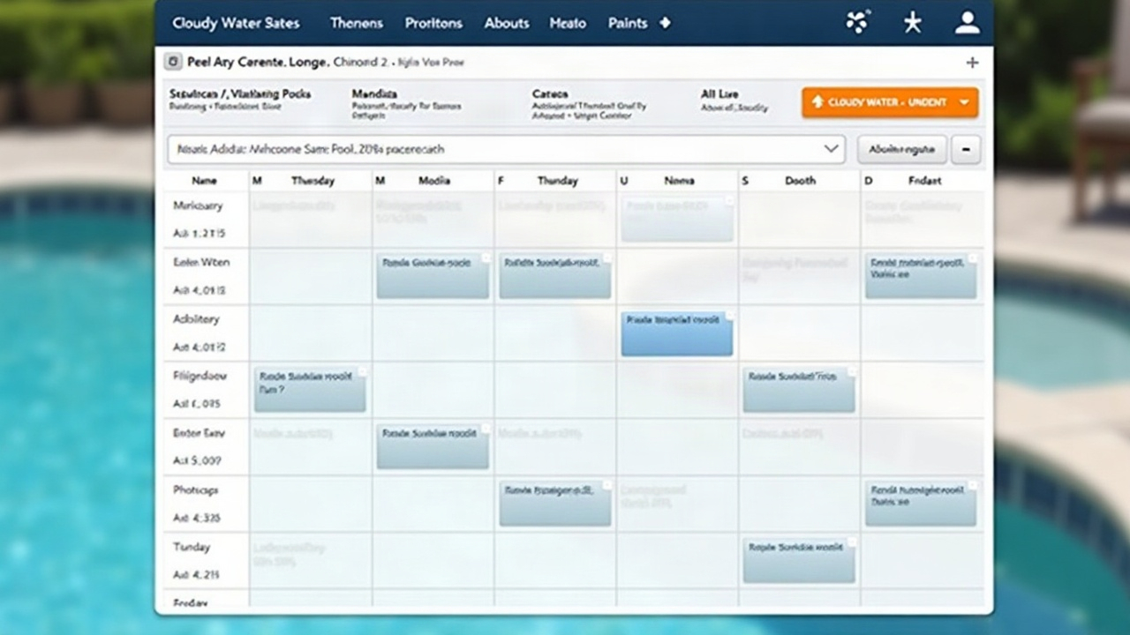Screen dimensions: 1130x635
Task: Open the user profile icon in header
Action: (968, 23)
